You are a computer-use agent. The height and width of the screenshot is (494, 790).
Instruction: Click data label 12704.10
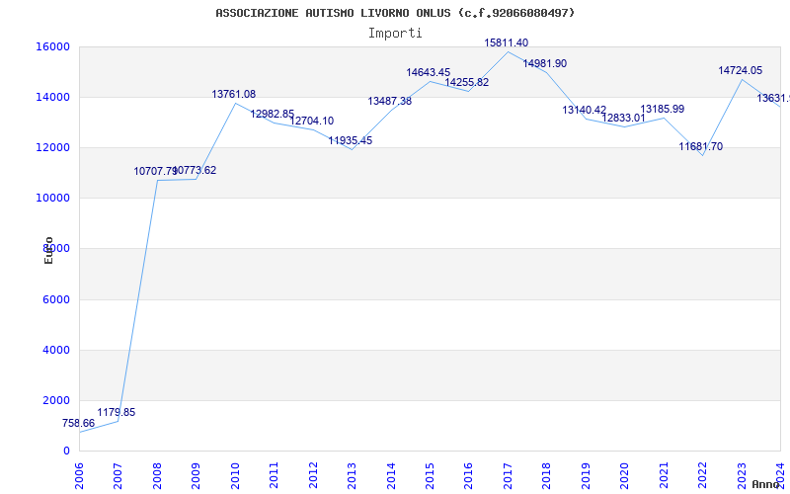click(312, 121)
